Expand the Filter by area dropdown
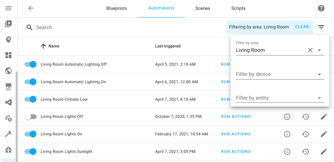Viewport: 334px width, 162px height. 319,50
